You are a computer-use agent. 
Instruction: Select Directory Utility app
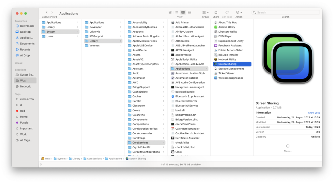[232, 32]
